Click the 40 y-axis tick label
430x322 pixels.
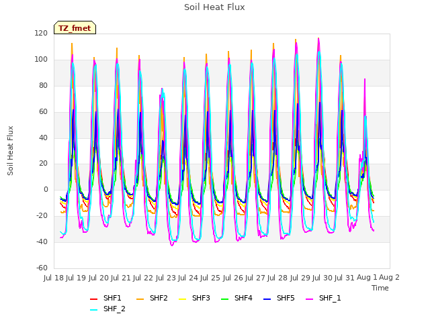coord(43,138)
